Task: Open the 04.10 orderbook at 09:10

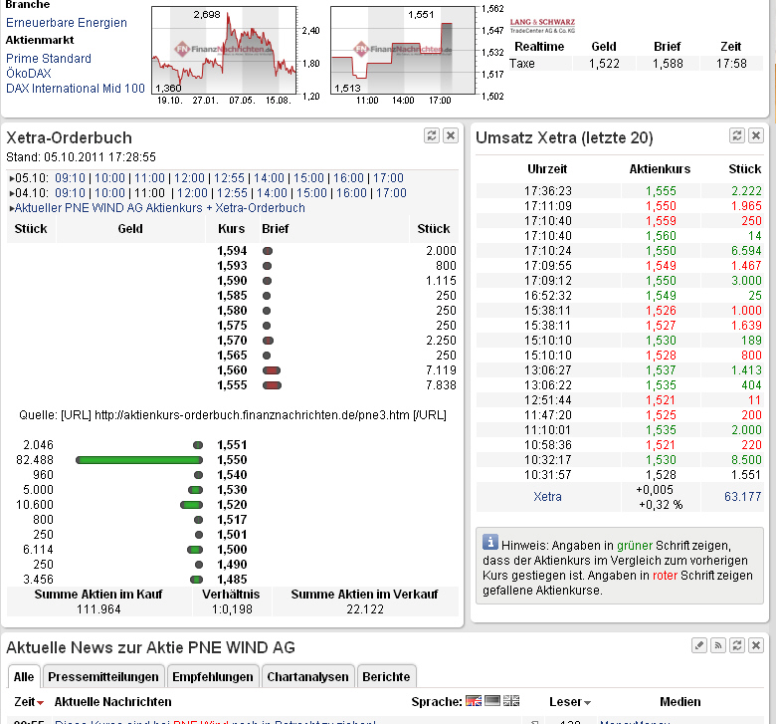Action: click(x=70, y=193)
